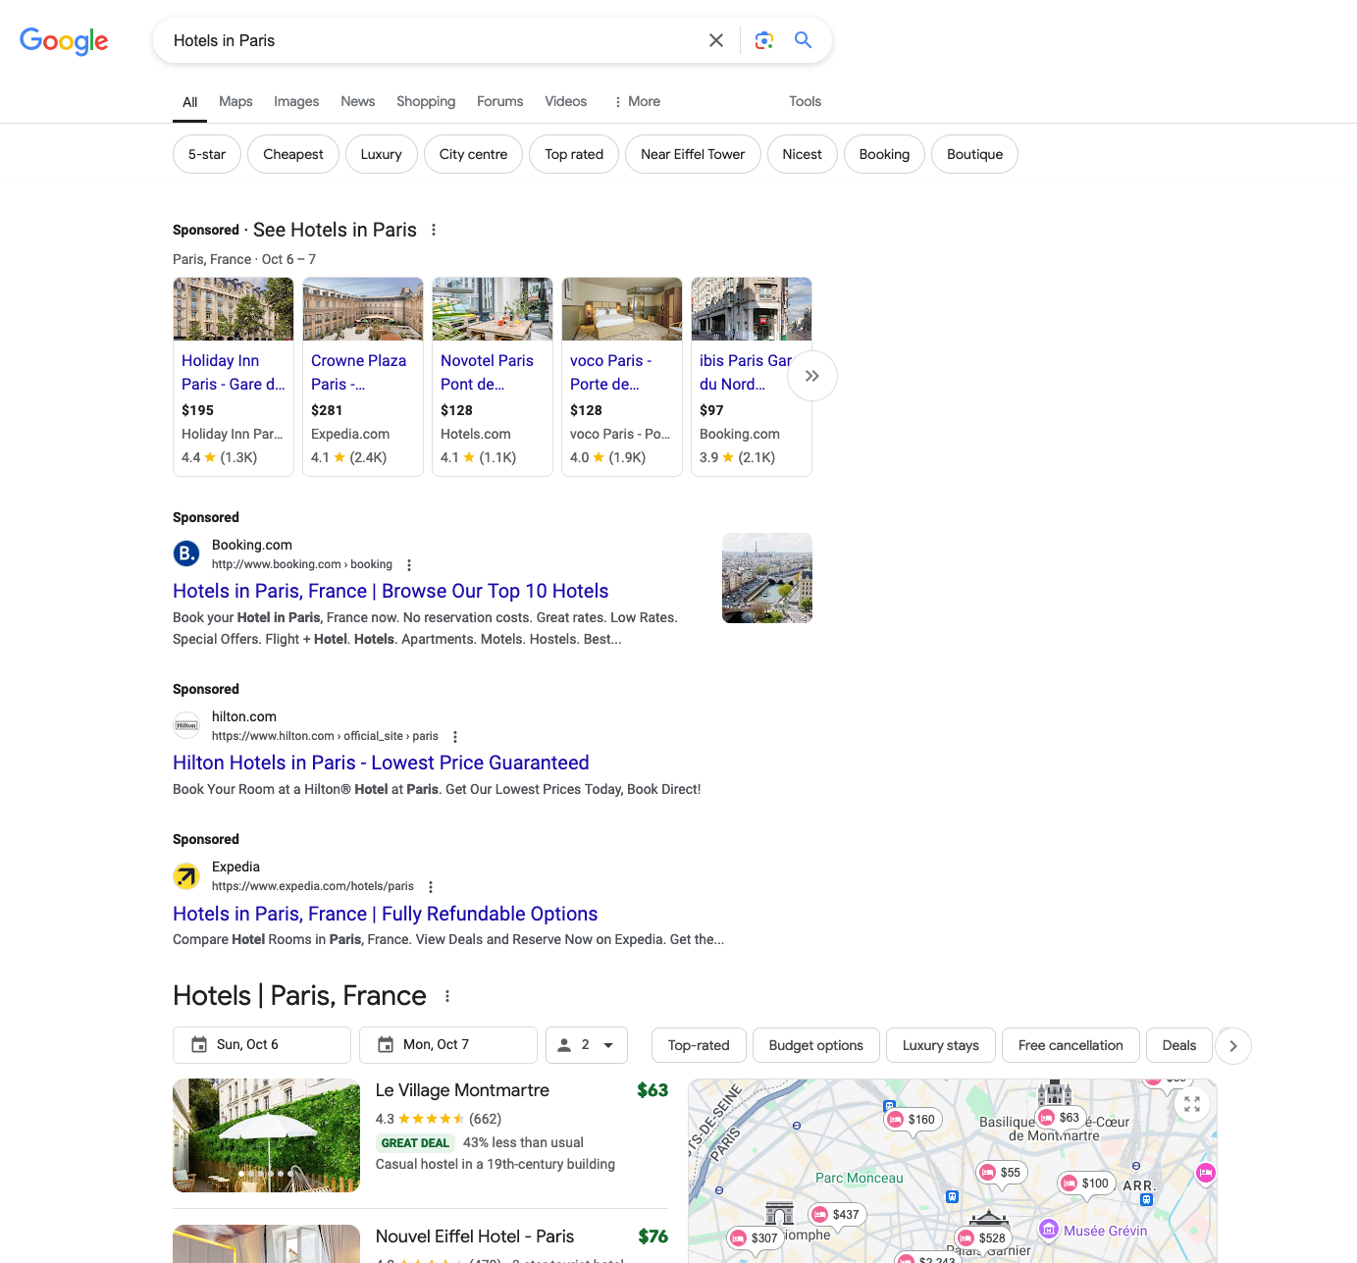Open check-in date Sun, Oct 6
Screen dimensions: 1357x1263
[x=262, y=1045]
